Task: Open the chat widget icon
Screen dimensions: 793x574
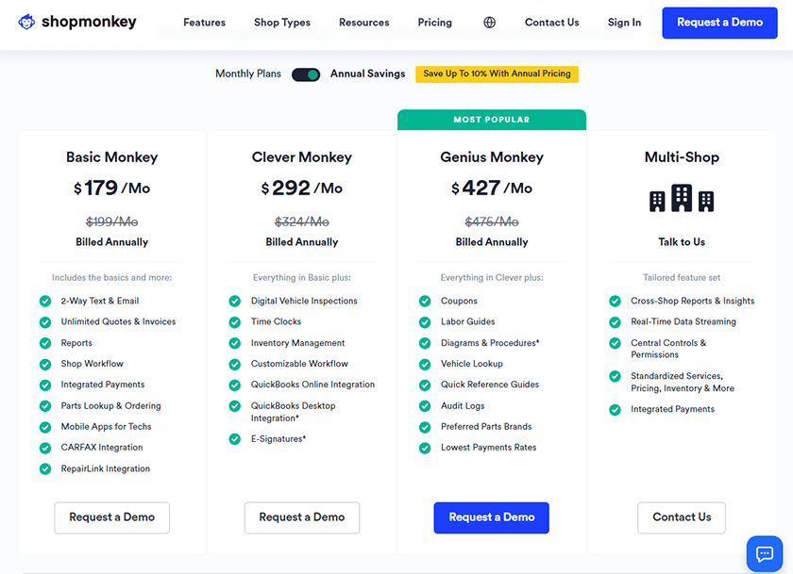Action: click(x=764, y=554)
